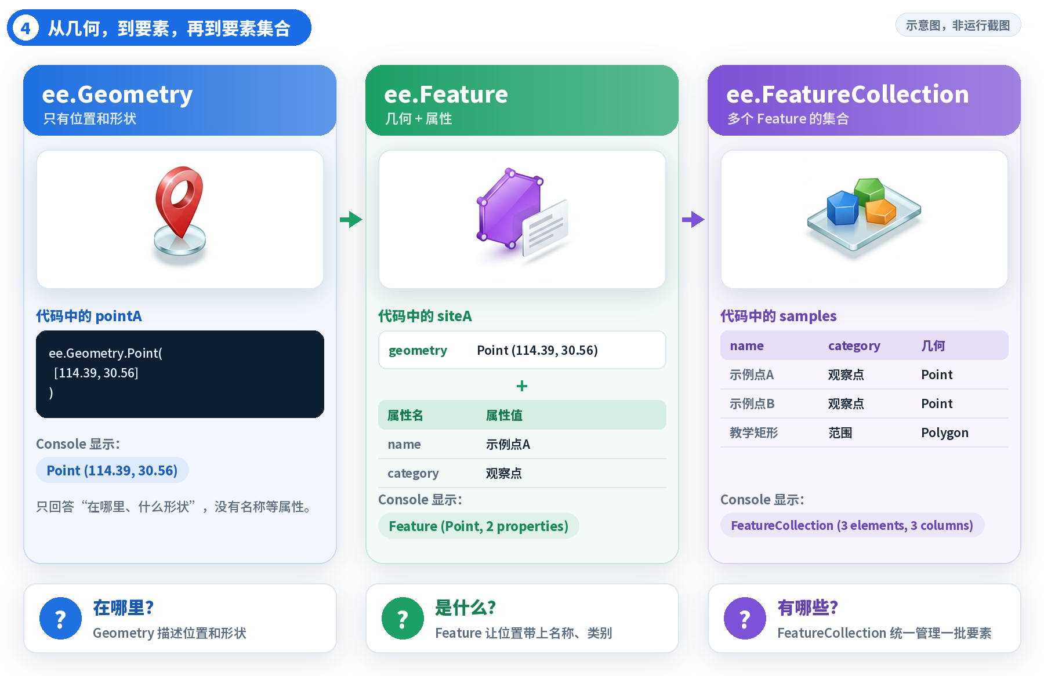Viewport: 1044px width, 676px height.
Task: Click the purple heading "有哪些?"
Action: pyautogui.click(x=808, y=608)
